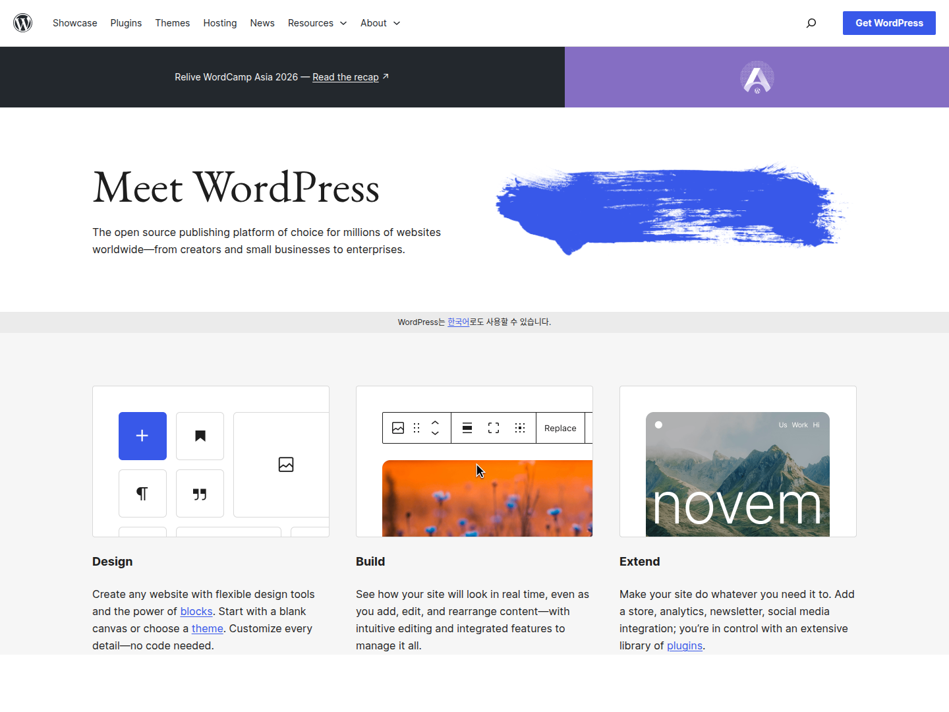Click the blue plus block inserter tile

click(x=142, y=436)
